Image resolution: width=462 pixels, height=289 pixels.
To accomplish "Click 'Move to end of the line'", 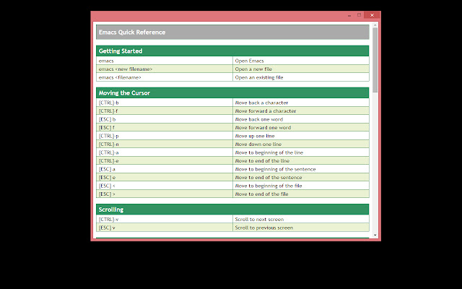I will click(x=262, y=160).
